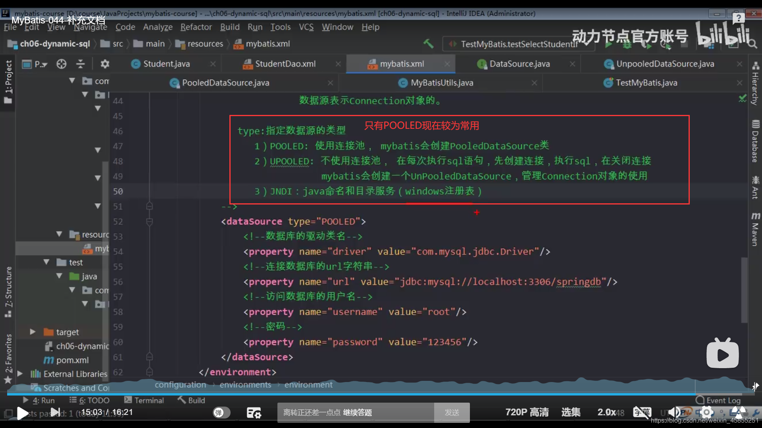Click the configuration breadcrumb below editor

coord(180,385)
